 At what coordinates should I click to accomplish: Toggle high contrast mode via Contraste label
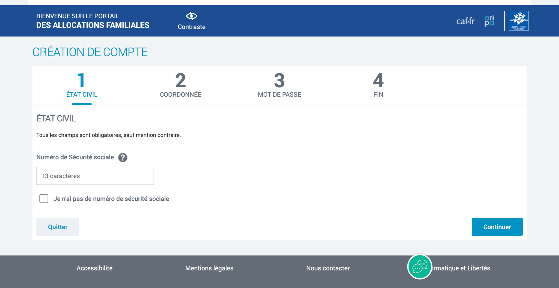(191, 27)
